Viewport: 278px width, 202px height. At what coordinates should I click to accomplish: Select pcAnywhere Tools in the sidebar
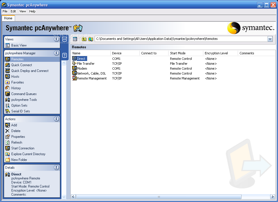point(24,100)
